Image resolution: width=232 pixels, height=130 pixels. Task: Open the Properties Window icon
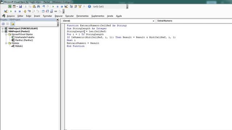(x=76, y=6)
